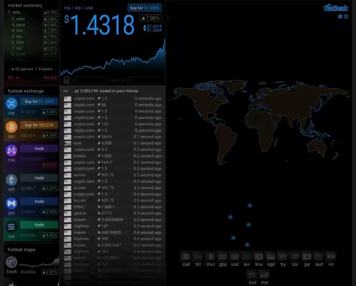Click the gate.io trade row
356x286 pixels.
pos(113,213)
